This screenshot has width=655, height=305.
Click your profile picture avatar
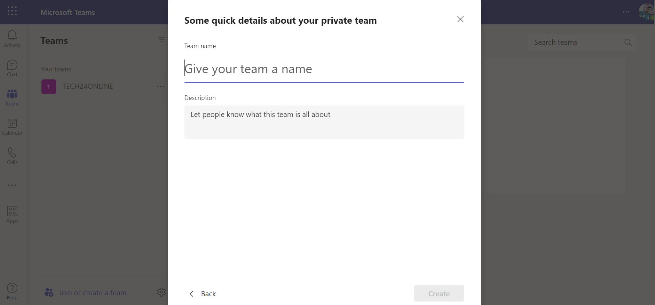[646, 12]
